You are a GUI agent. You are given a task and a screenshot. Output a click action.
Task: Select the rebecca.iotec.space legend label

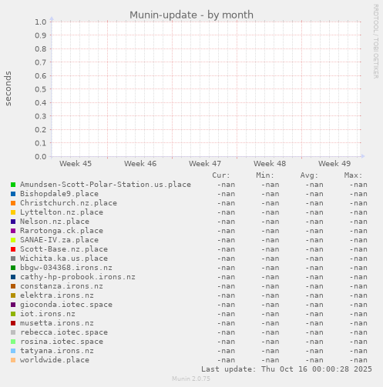[64, 332]
